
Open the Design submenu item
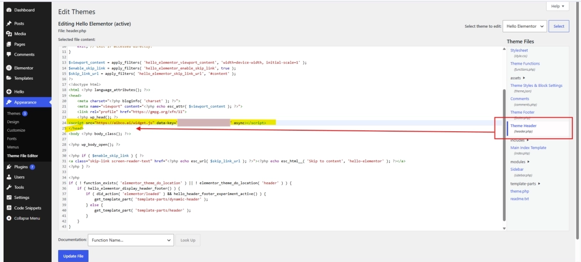13,122
